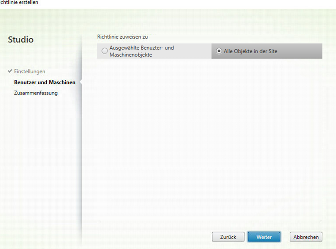
Task: Click the Studio heading in sidebar
Action: 21,40
